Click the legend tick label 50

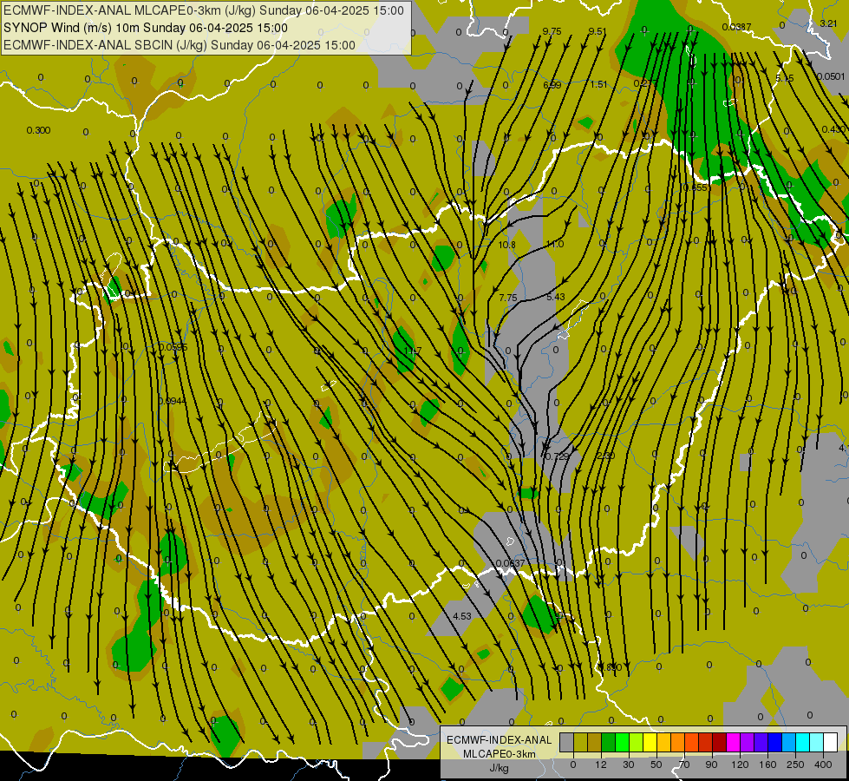pos(656,765)
